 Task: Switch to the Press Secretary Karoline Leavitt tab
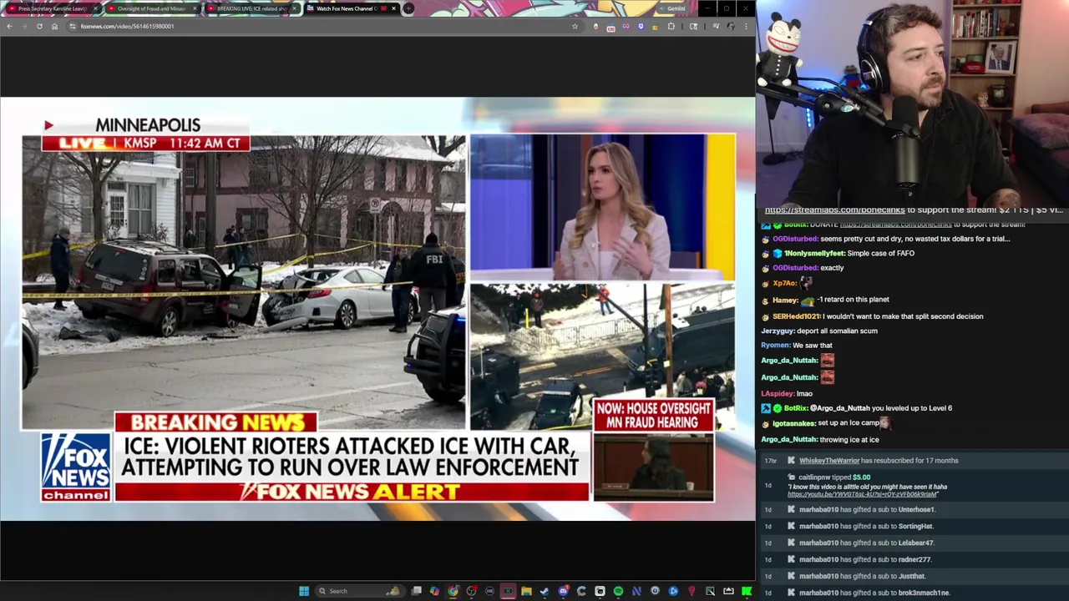(52, 8)
